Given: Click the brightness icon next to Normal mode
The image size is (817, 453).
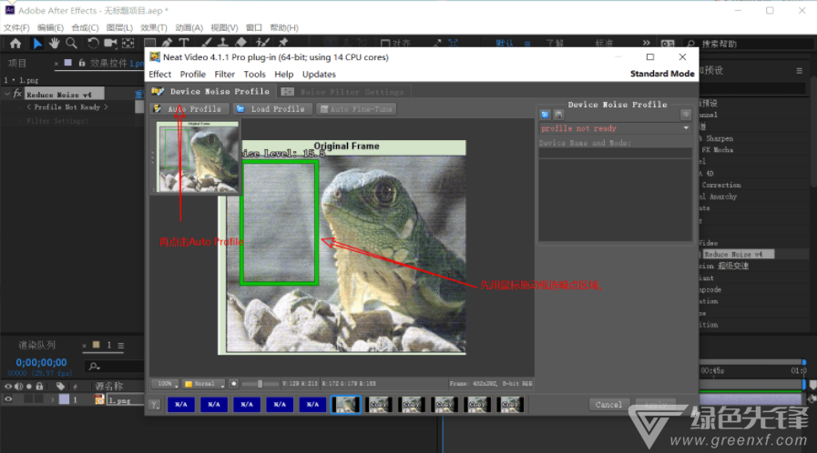Looking at the screenshot, I should 234,384.
